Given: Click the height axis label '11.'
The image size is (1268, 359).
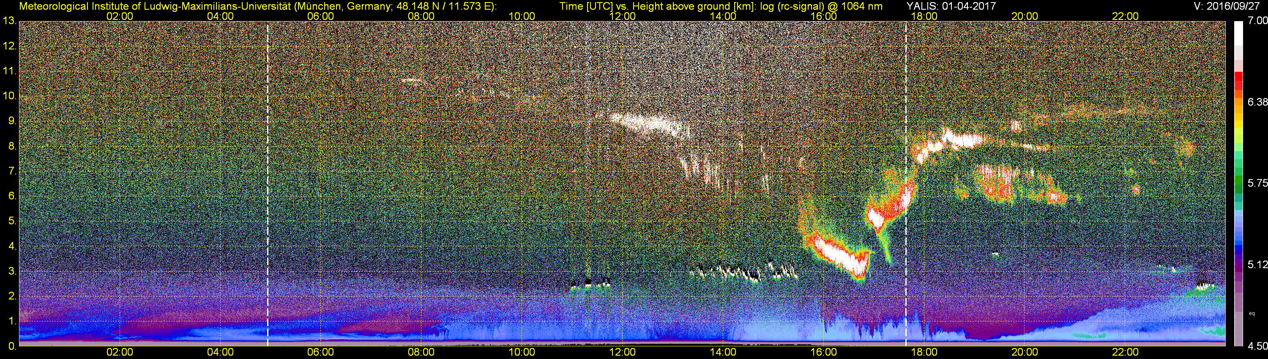Looking at the screenshot, I should coord(9,71).
